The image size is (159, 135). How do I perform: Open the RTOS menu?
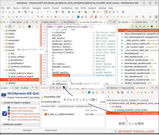pos(83,8)
